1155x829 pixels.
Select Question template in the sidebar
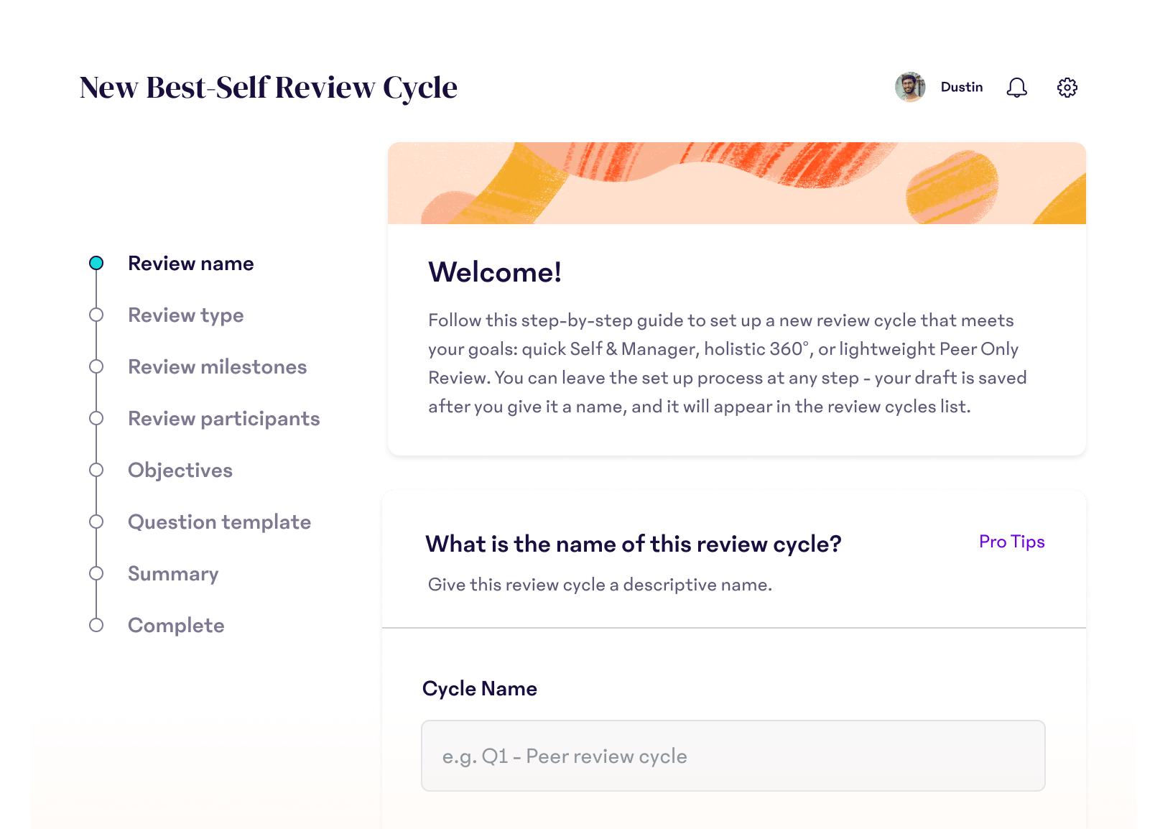[x=219, y=522]
